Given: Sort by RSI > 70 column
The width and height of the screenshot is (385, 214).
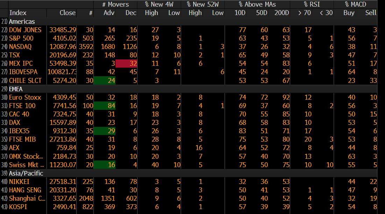Looking at the screenshot, I should tap(304, 13).
